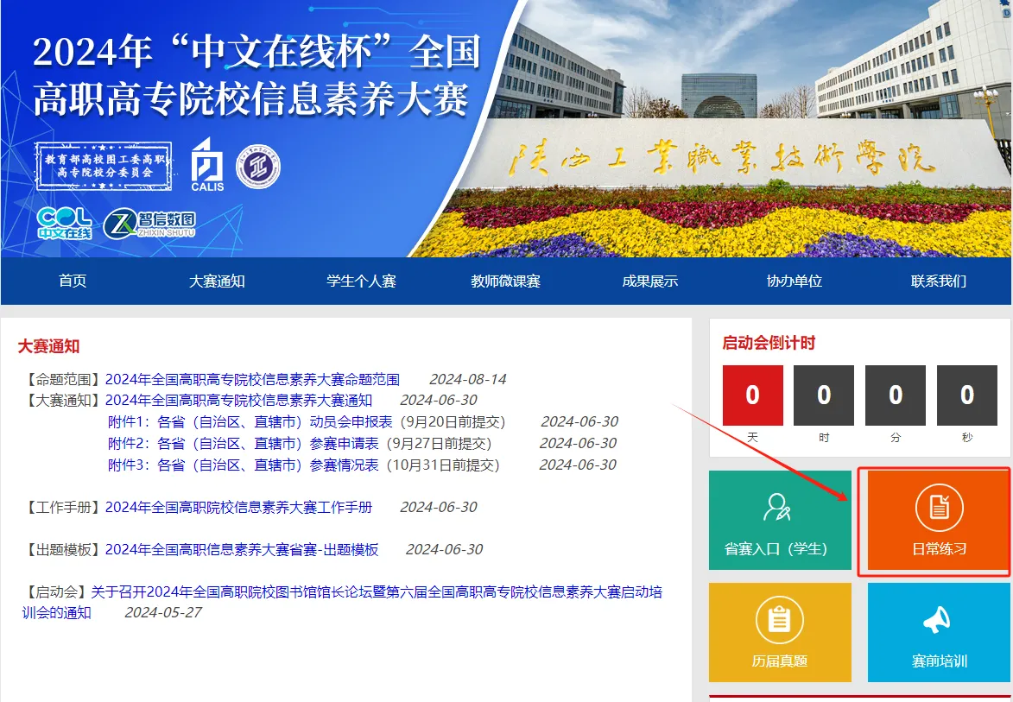Open the 大赛通知 navigation menu item
This screenshot has width=1013, height=702.
coord(217,281)
